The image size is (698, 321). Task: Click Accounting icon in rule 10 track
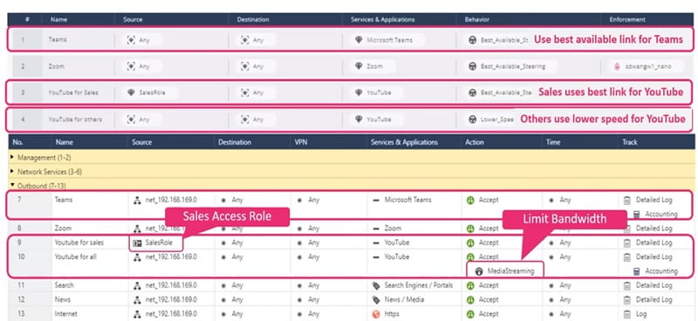(637, 271)
